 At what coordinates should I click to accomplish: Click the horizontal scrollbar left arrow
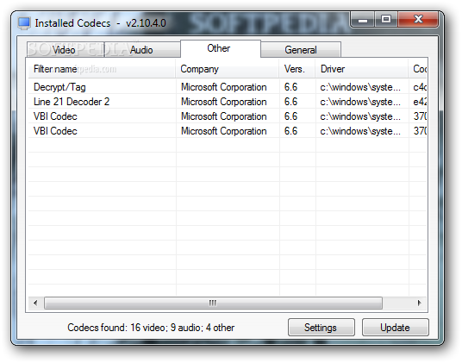(x=35, y=303)
